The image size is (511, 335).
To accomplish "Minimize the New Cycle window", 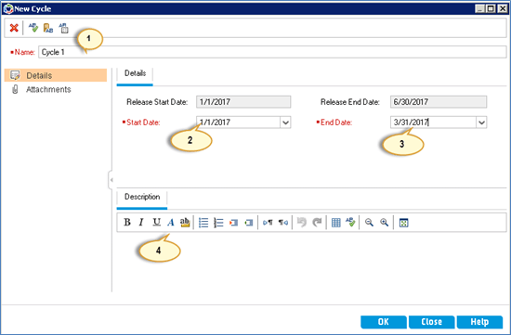I will pyautogui.click(x=479, y=8).
